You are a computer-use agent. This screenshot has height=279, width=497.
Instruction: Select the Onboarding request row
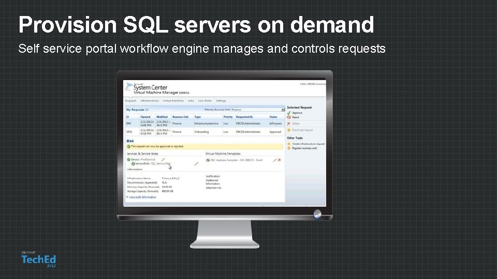[x=205, y=132]
